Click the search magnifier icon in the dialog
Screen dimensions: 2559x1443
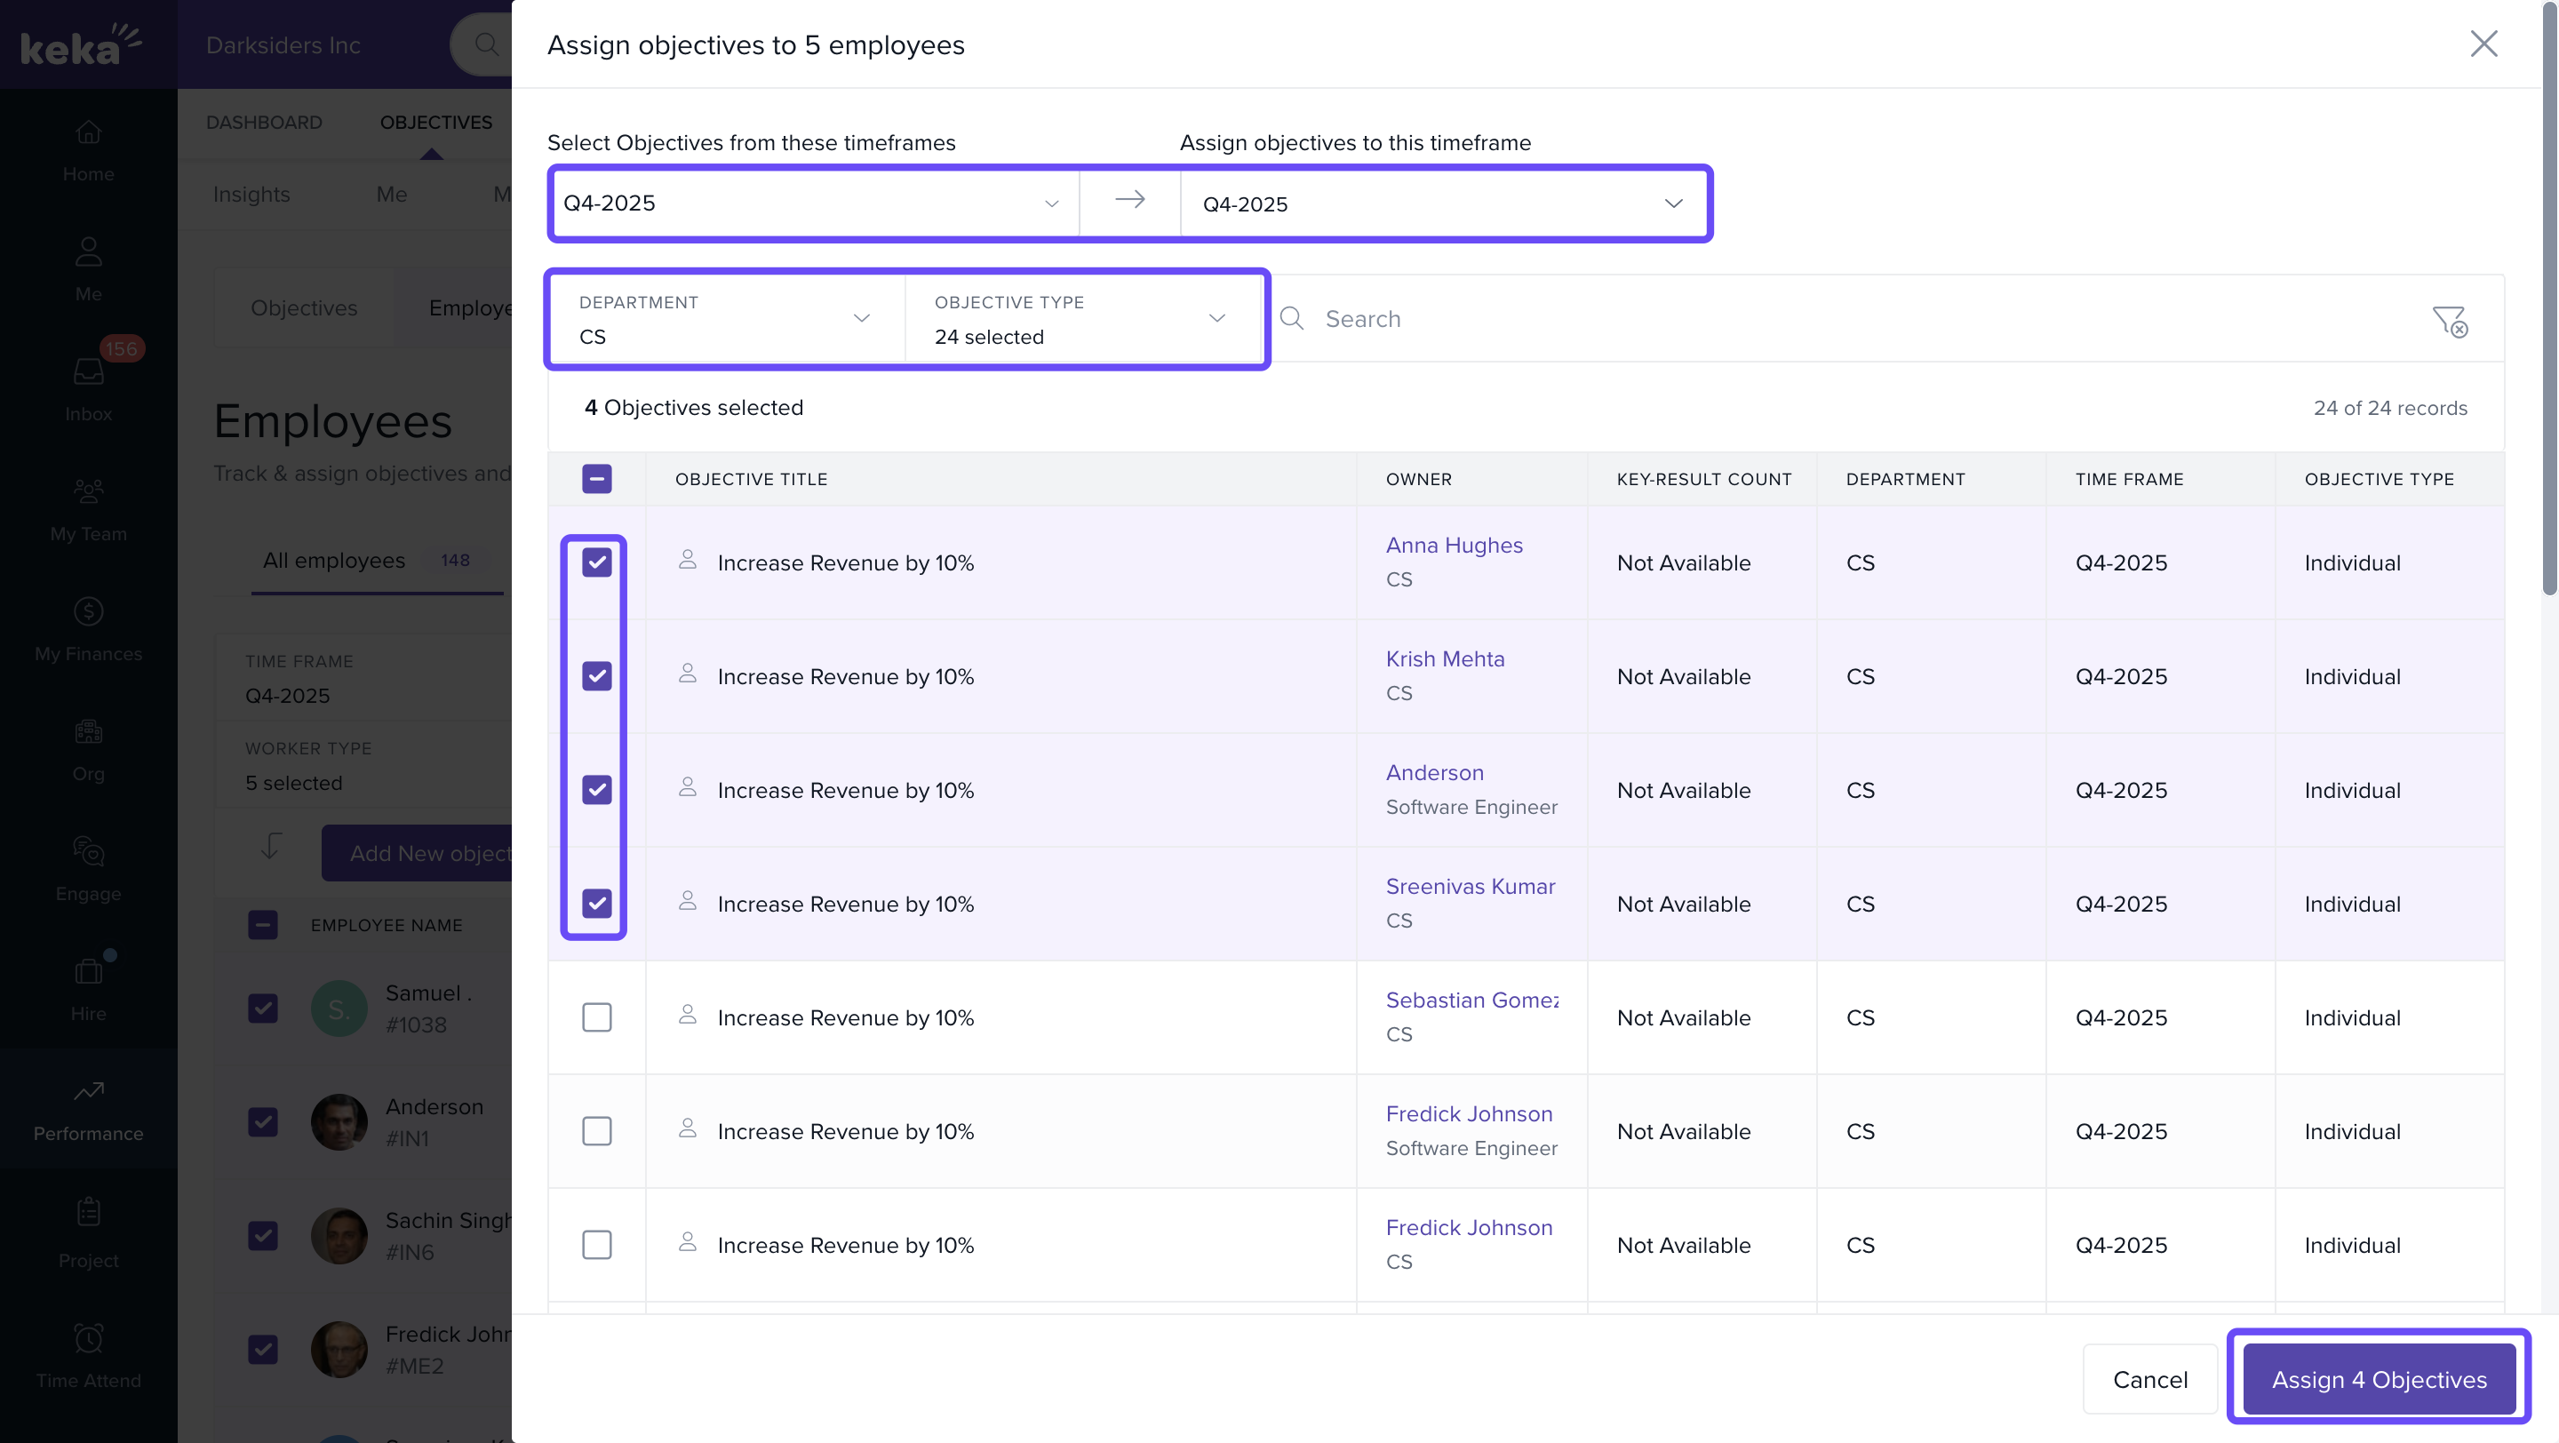[1291, 319]
